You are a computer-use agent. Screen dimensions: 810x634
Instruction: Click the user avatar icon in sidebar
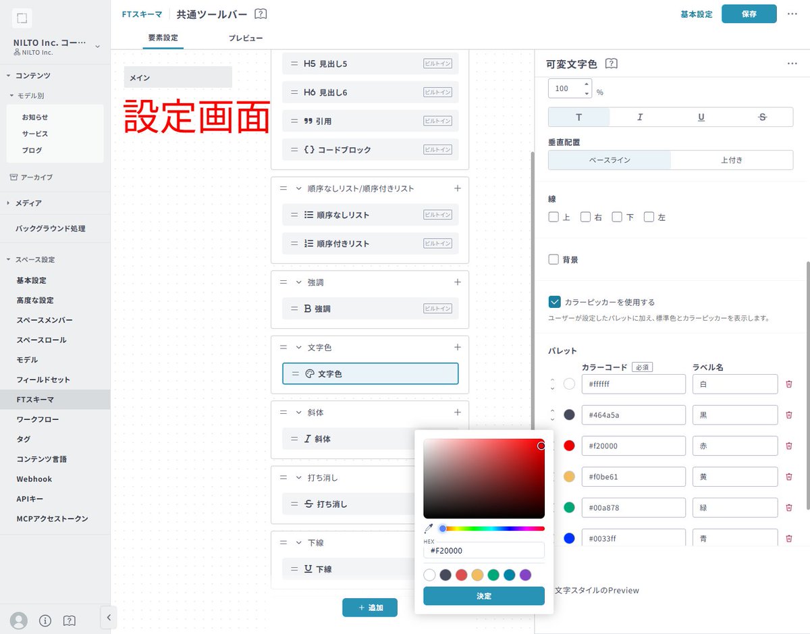(20, 620)
